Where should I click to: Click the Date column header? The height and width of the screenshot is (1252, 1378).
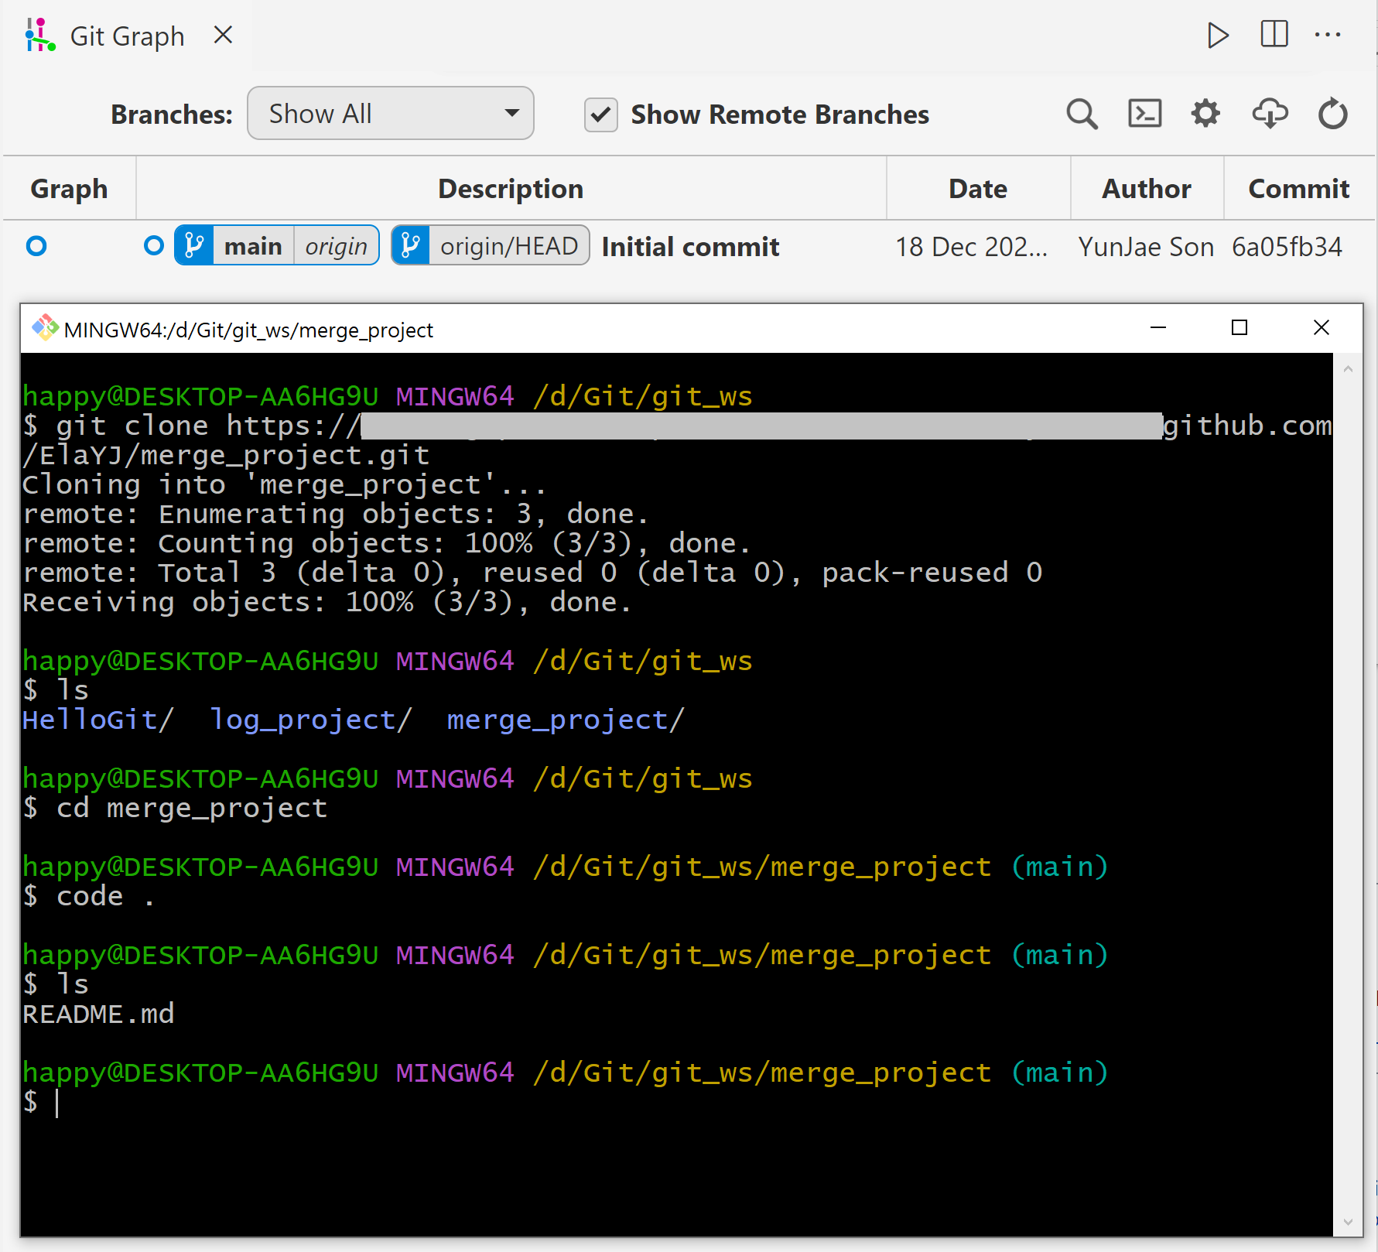coord(978,189)
